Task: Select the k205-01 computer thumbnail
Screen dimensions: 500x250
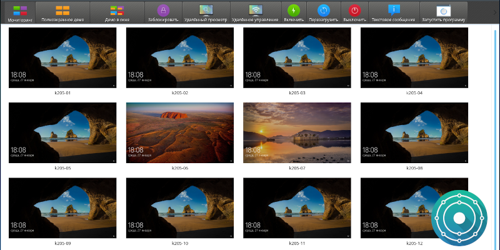Action: pyautogui.click(x=62, y=57)
